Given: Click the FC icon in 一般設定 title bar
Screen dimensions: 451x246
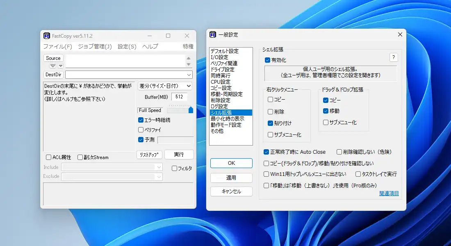Looking at the screenshot, I should 213,34.
